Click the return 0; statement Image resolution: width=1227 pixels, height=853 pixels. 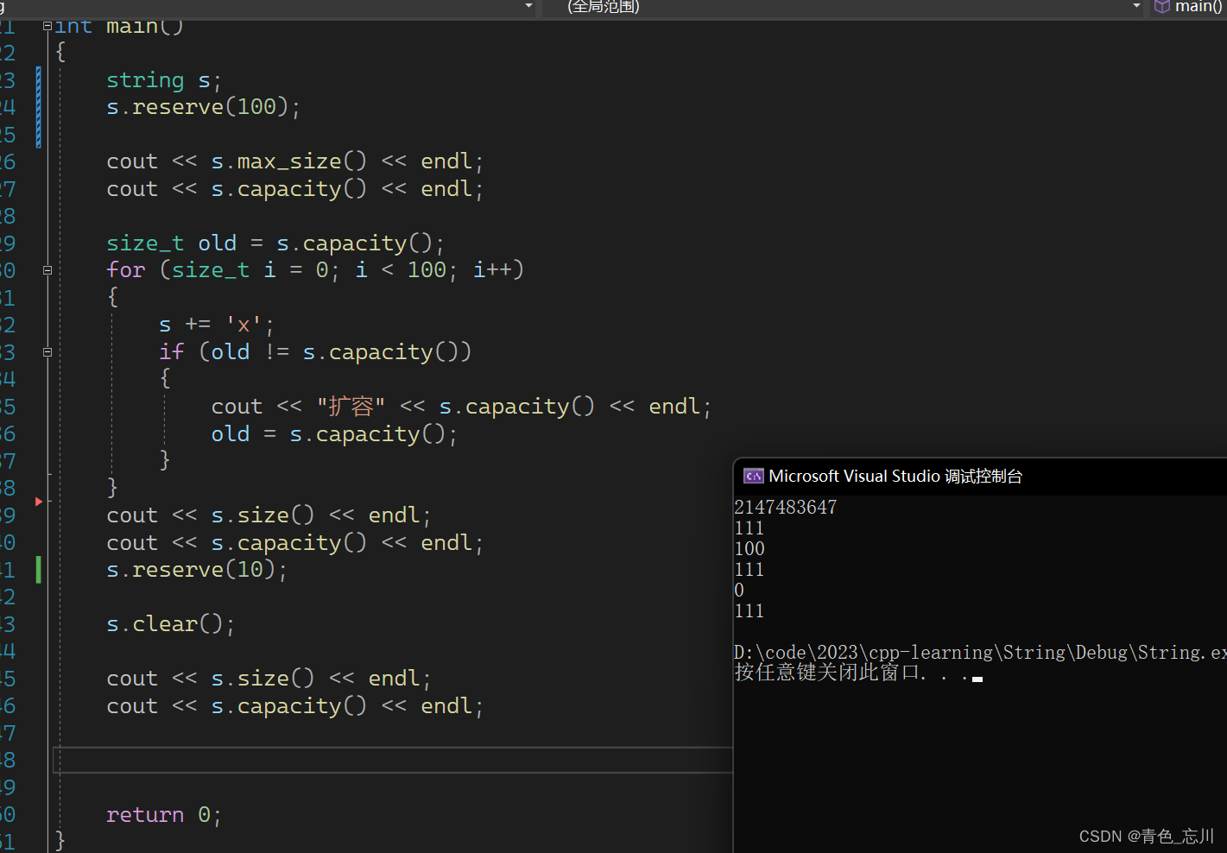pos(164,815)
